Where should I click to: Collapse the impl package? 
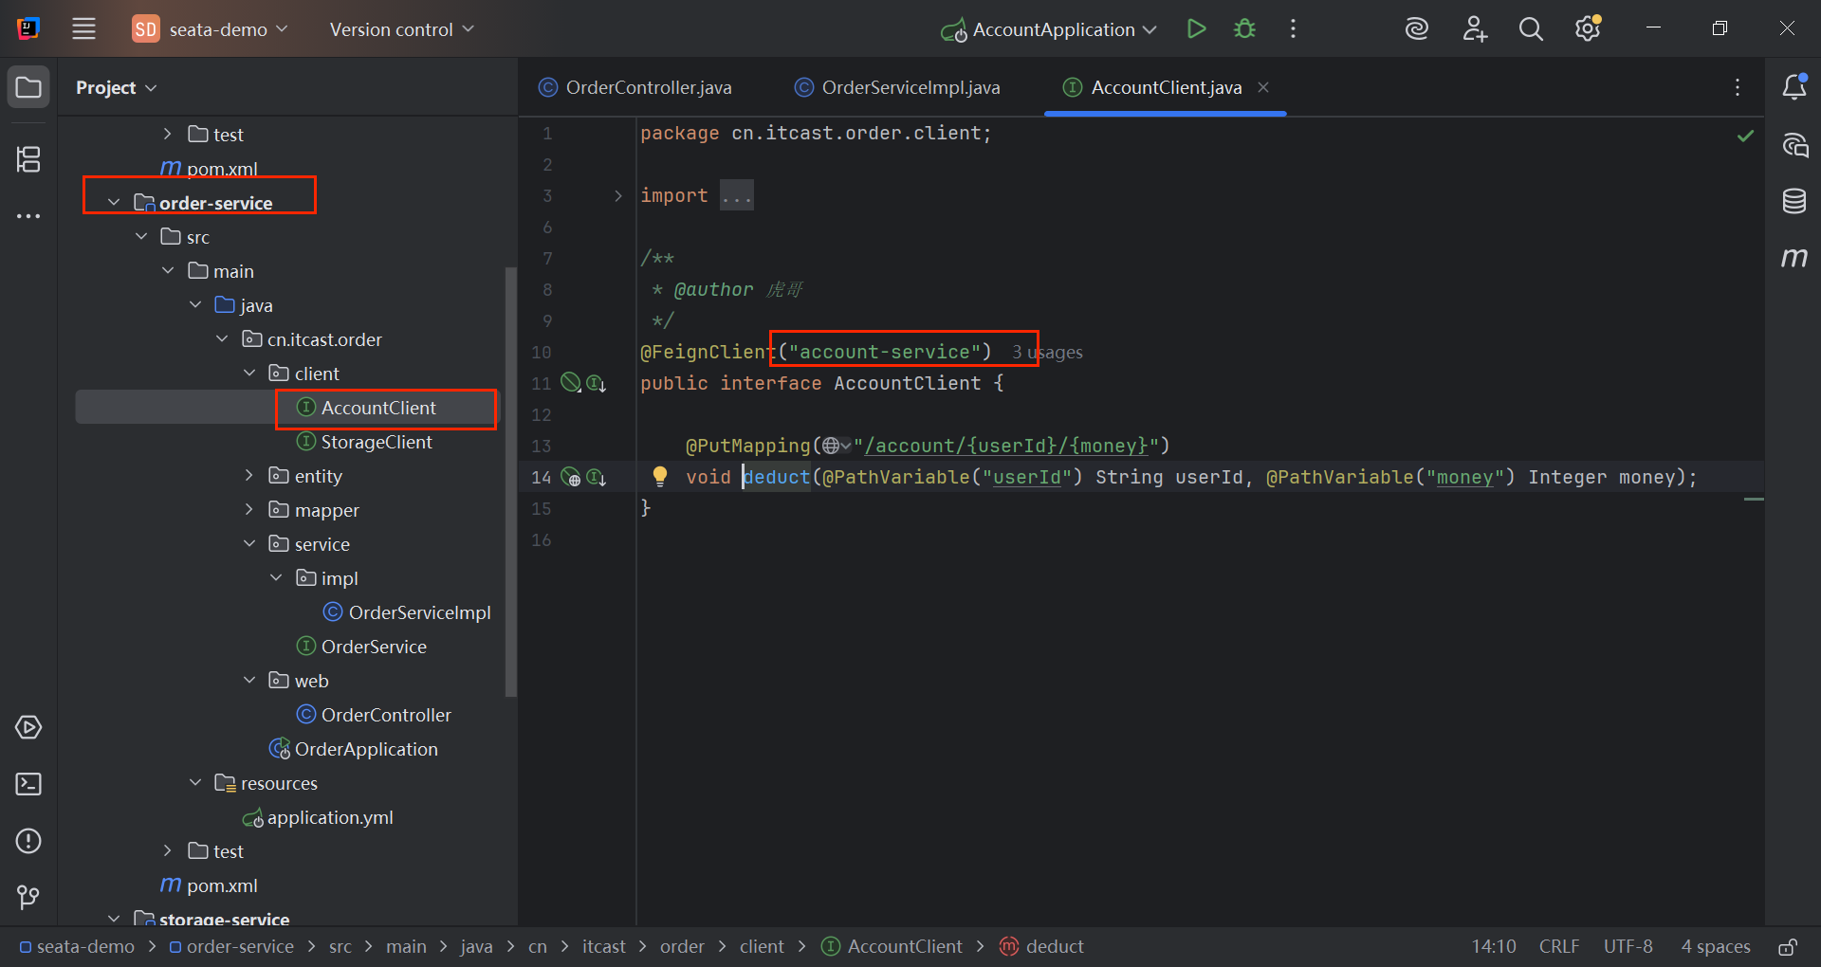(276, 577)
